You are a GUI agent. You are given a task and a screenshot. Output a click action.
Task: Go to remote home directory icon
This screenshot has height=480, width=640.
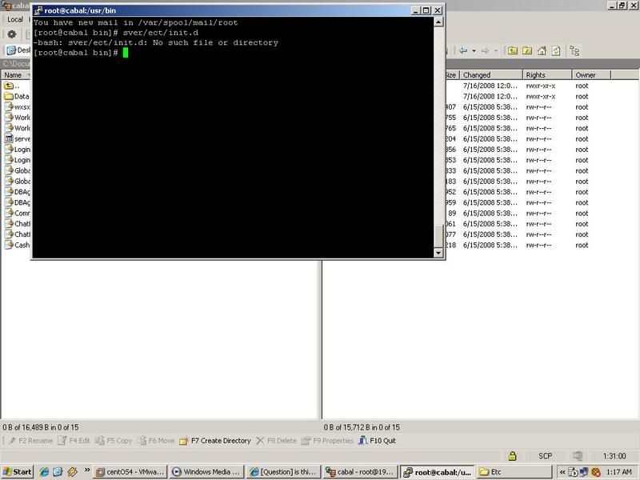click(542, 50)
